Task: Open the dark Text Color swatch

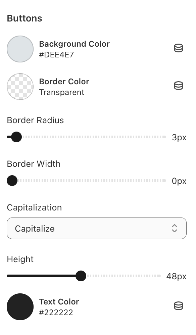Action: (x=20, y=306)
